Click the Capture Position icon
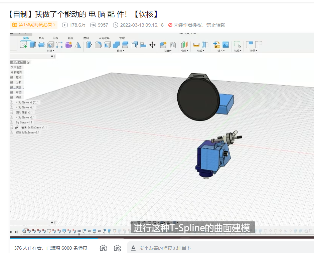Viewport: 314px width, 253px height. (249, 45)
